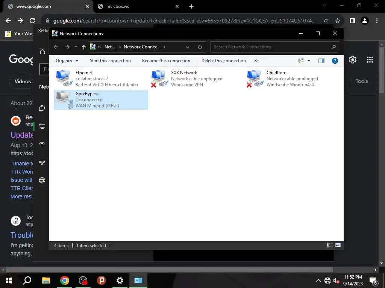The image size is (385, 288).
Task: Change your view icon
Action: click(x=300, y=60)
